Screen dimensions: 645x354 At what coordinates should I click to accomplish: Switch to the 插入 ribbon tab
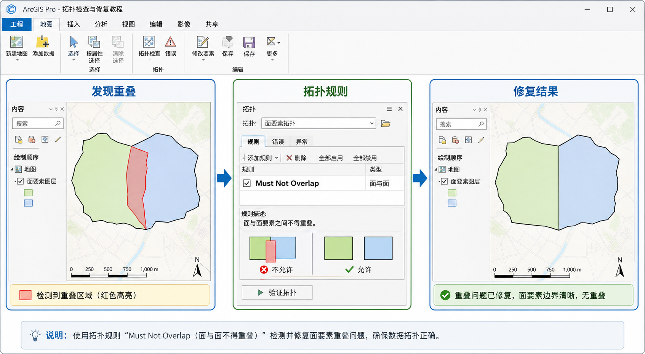coord(74,24)
